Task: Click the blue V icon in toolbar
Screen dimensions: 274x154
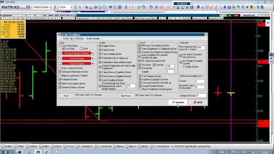Action: click(258, 7)
